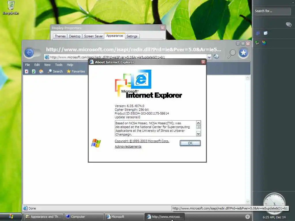Click the blue star favorites button
Viewport: 295px width, 221px height.
point(243,53)
